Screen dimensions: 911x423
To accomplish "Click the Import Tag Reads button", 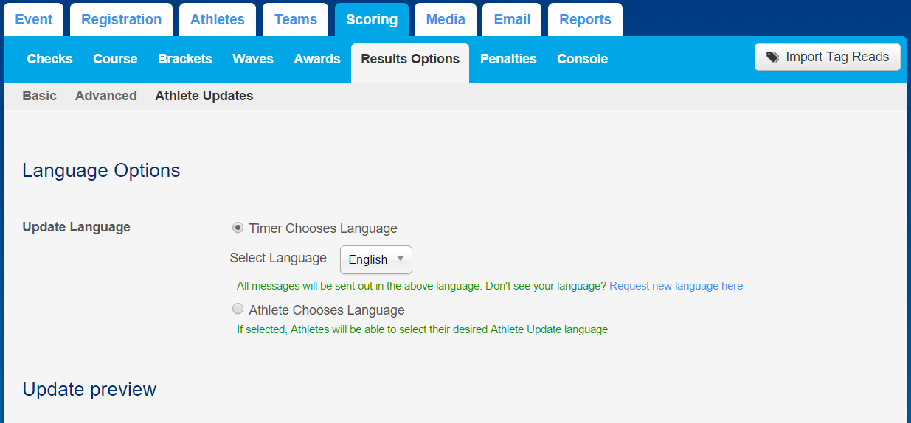I will 828,57.
